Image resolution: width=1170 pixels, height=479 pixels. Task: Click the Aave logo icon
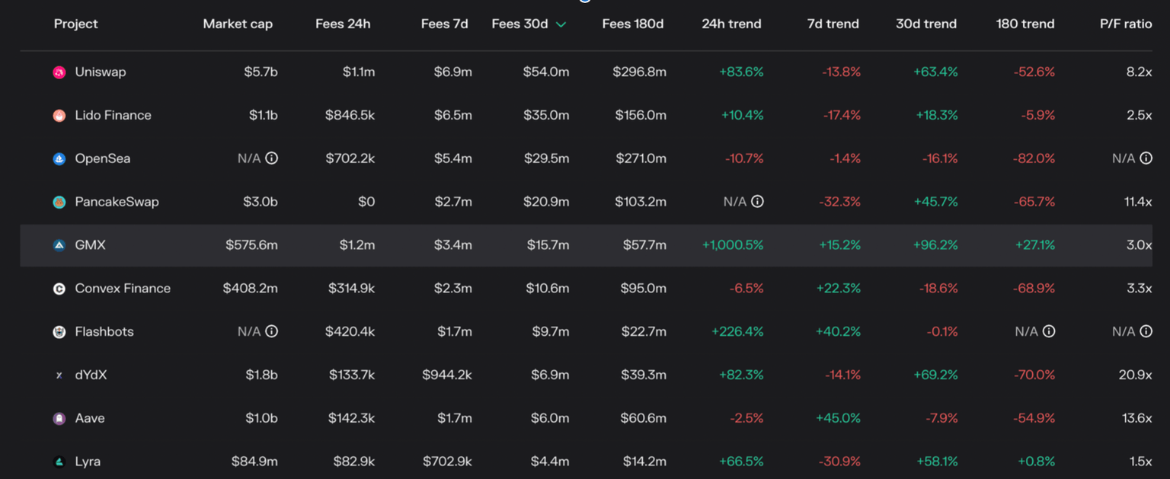[59, 419]
